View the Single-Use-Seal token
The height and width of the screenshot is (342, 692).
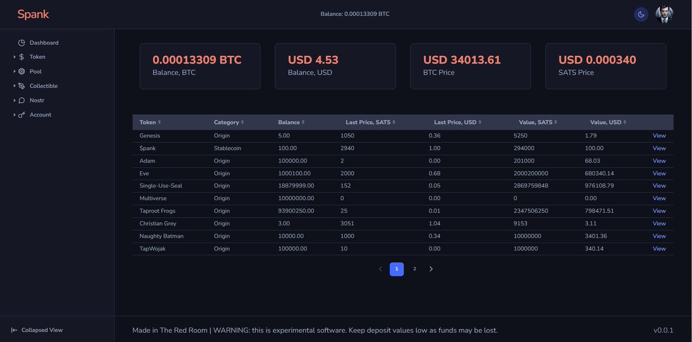tap(659, 186)
